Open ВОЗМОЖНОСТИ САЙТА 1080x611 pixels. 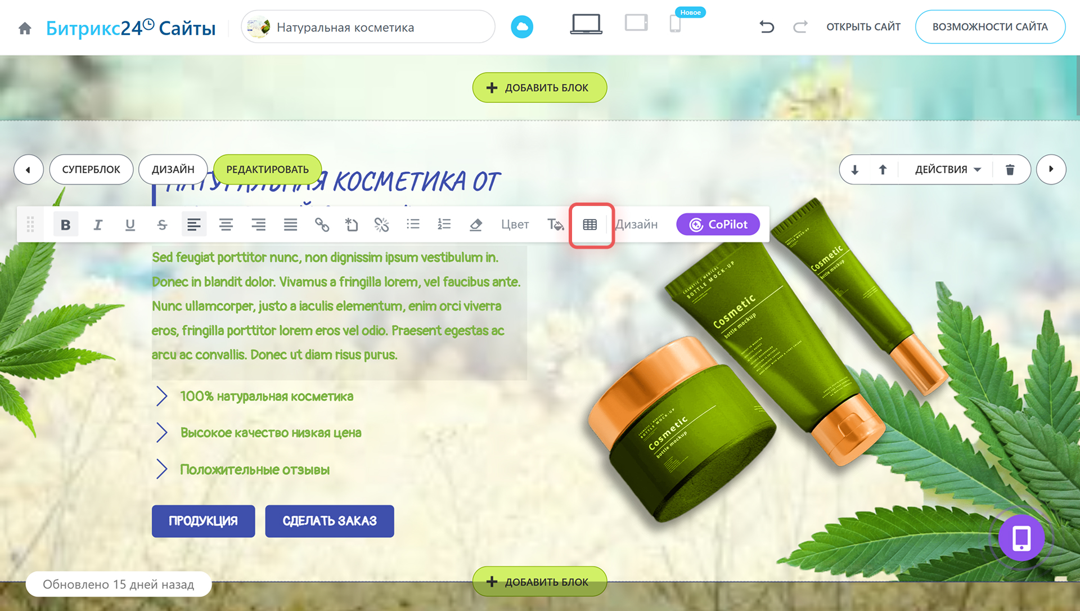(x=990, y=26)
